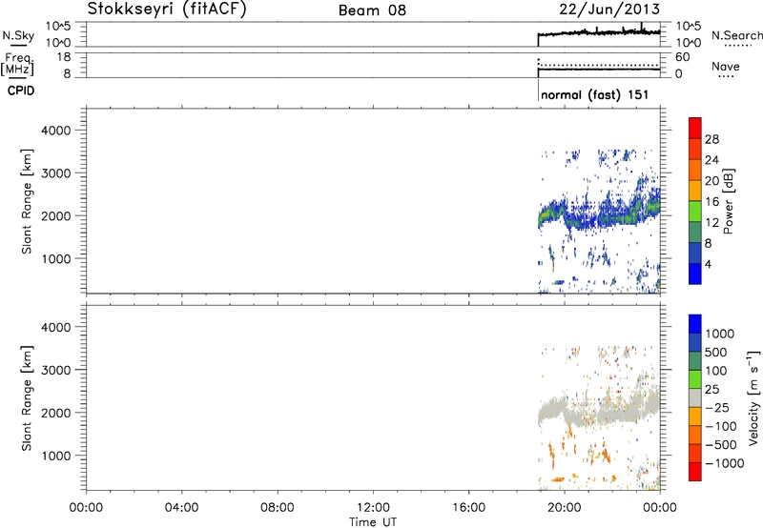Click the 'Freq. [MHz]' label
763x528 pixels.
pos(18,64)
